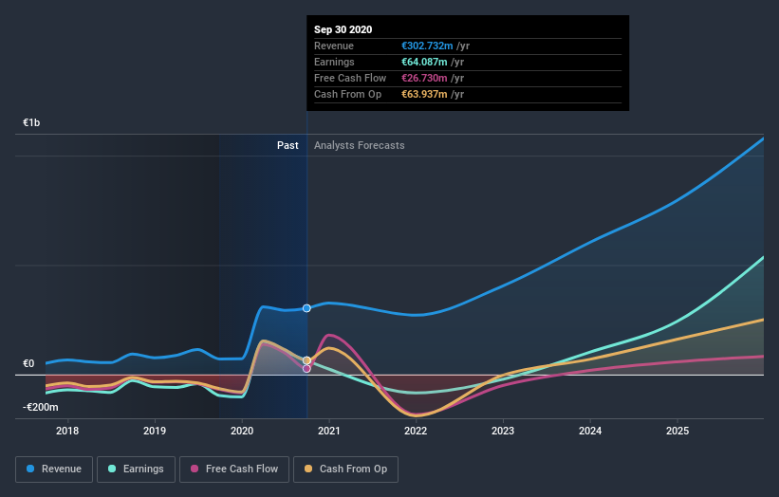This screenshot has width=779, height=497.
Task: Click the 2023 x-axis label
Action: 503,431
